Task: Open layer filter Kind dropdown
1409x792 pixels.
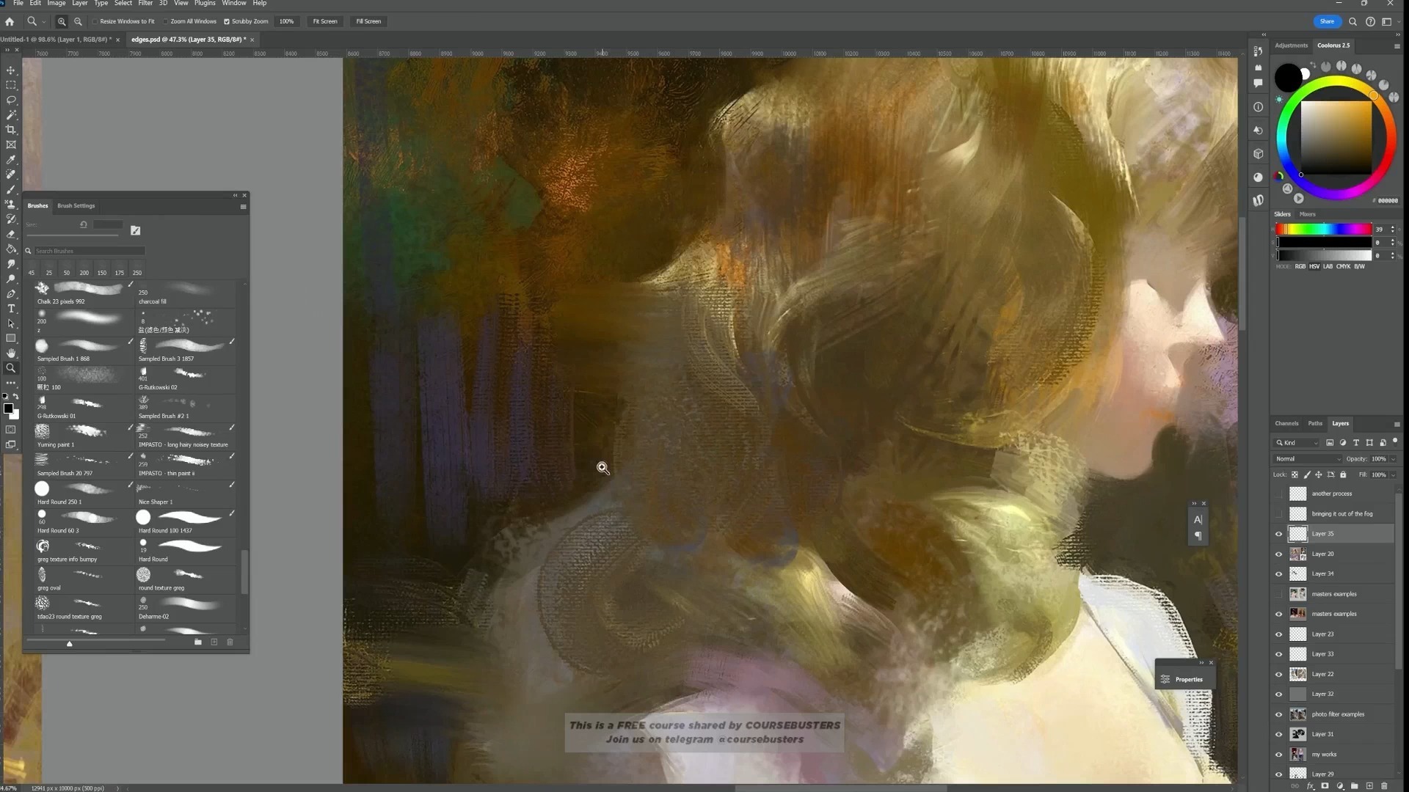Action: coord(1297,443)
